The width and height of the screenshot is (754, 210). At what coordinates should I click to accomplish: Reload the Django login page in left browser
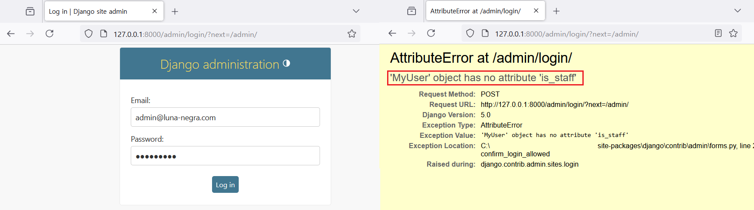[x=49, y=33]
